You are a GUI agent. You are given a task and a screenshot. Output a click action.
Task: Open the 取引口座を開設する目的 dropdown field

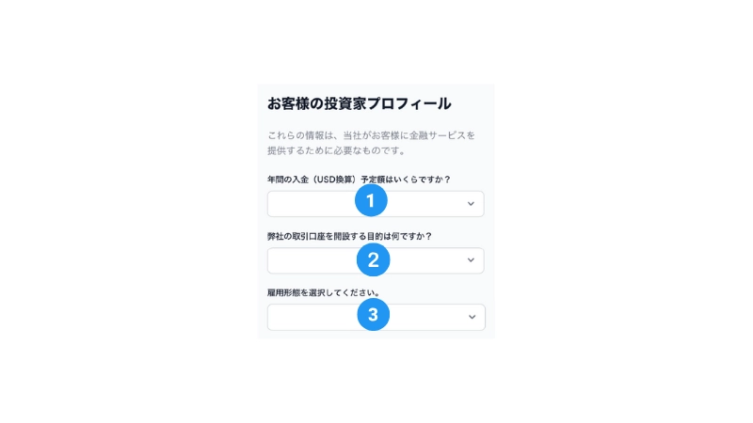(376, 260)
